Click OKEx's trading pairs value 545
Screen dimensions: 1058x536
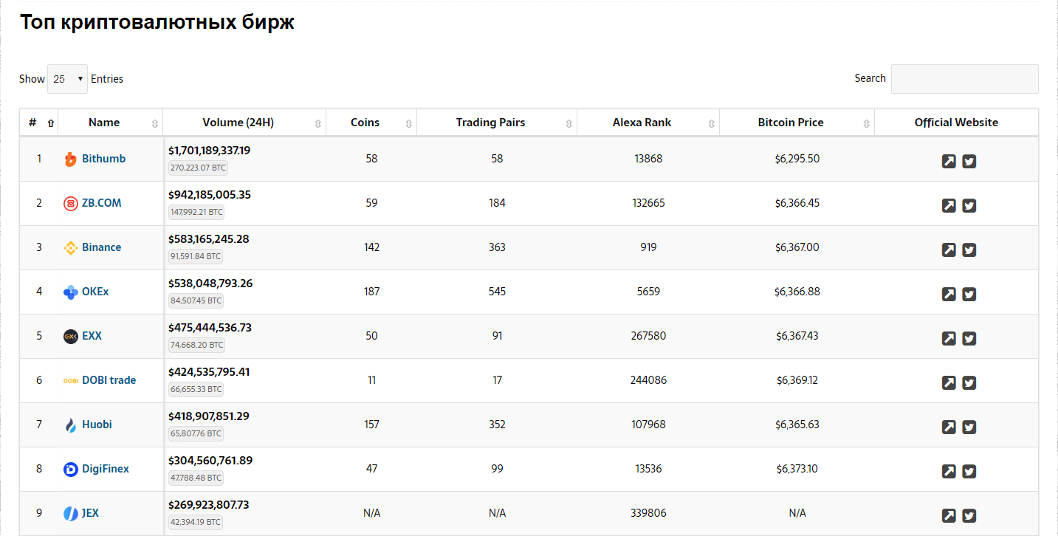click(x=497, y=292)
